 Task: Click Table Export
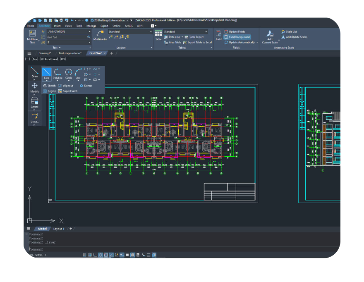pyautogui.click(x=194, y=37)
